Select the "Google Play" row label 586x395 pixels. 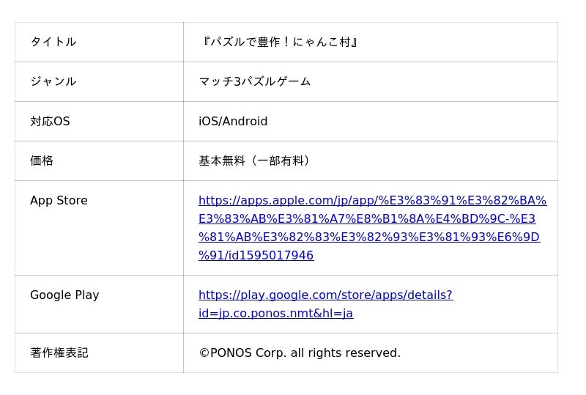coord(64,295)
